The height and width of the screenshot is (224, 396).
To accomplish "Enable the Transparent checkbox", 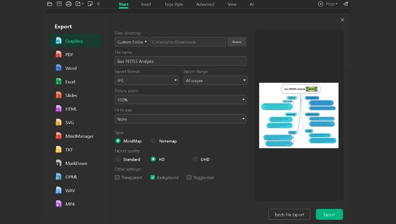I will tap(117, 177).
